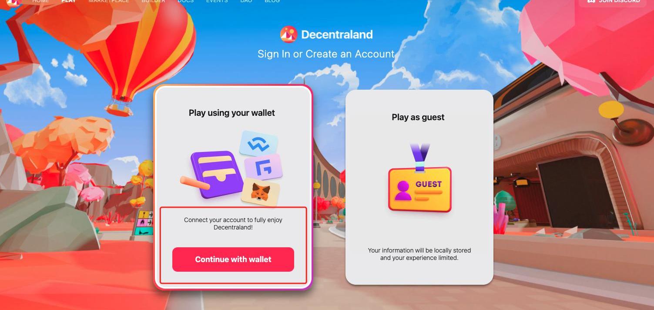Click the Continue with wallet button

233,259
